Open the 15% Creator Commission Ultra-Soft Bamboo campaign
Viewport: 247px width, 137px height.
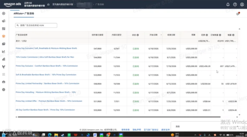pos(45,57)
